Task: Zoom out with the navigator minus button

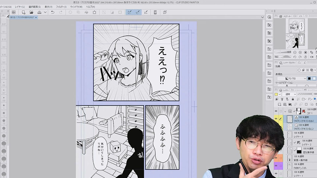Action: [295, 52]
